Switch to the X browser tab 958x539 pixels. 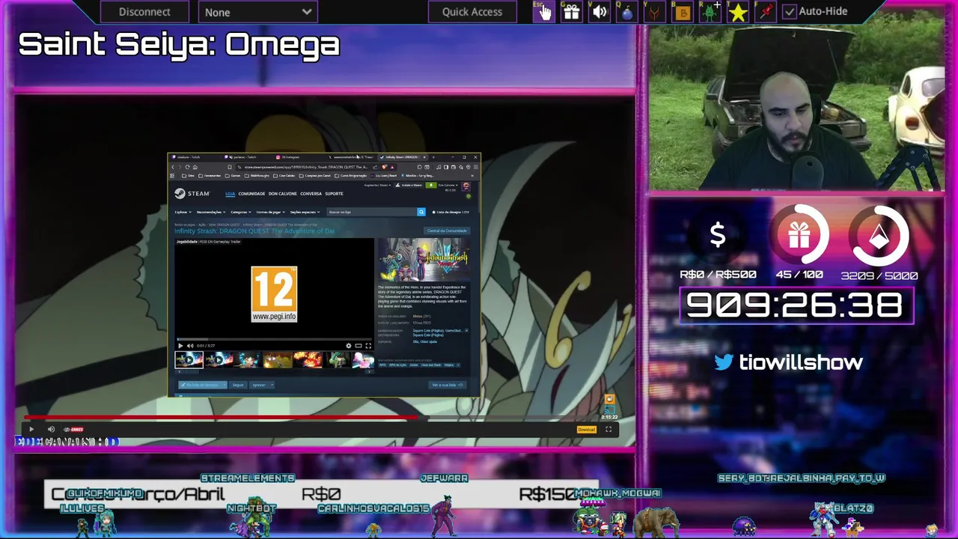[350, 157]
